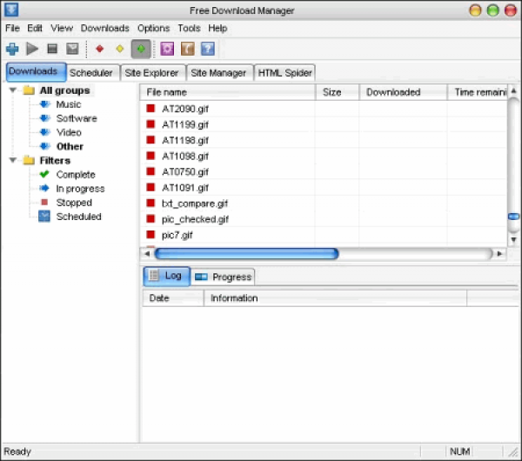
Task: Open the File menu
Action: click(13, 29)
